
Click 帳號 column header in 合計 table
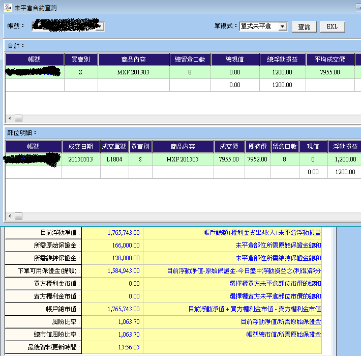point(35,60)
